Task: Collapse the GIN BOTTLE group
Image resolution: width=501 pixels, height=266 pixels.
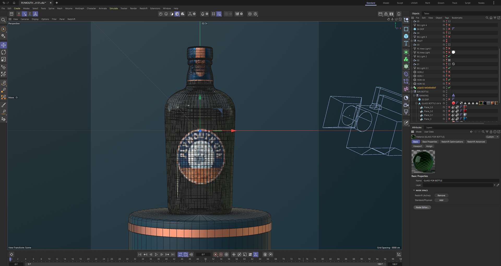Action: tap(412, 92)
